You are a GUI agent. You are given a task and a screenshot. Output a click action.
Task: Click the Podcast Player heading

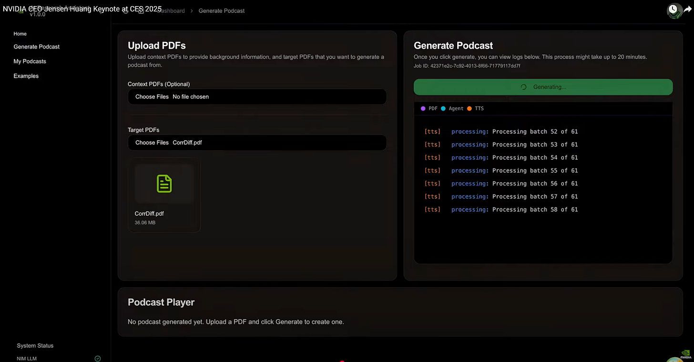[x=161, y=302]
